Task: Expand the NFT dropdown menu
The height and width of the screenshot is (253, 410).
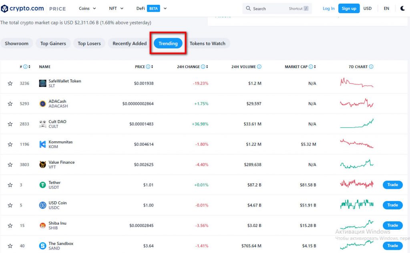Action: [x=116, y=8]
